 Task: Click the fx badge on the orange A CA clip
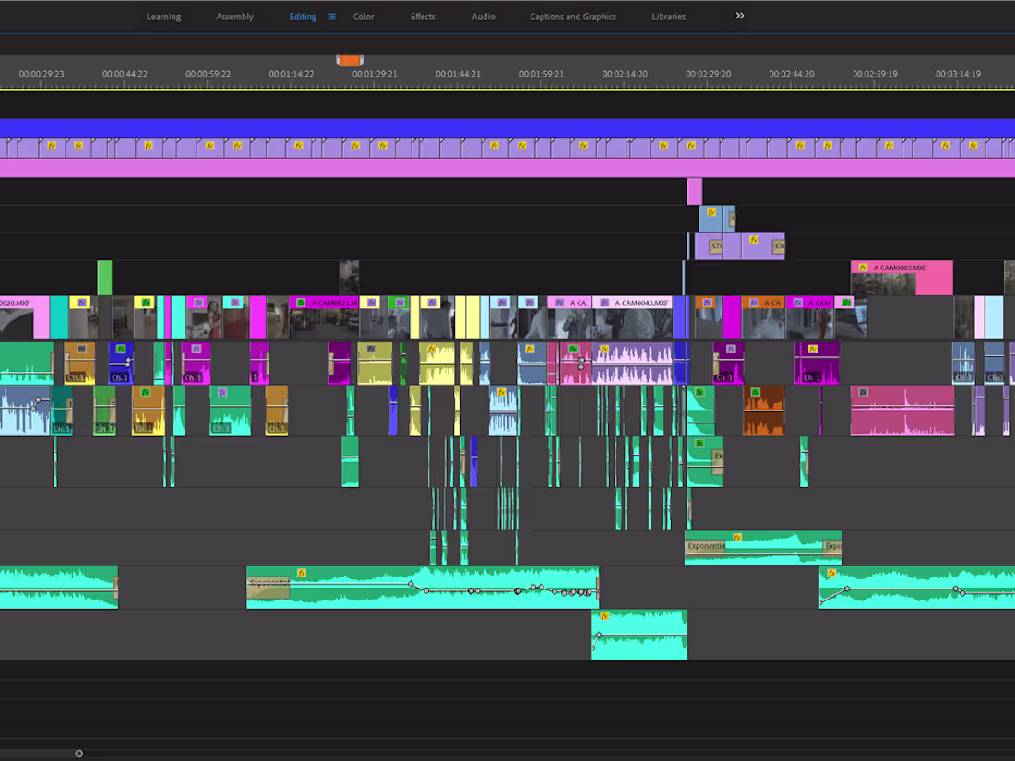(x=754, y=301)
